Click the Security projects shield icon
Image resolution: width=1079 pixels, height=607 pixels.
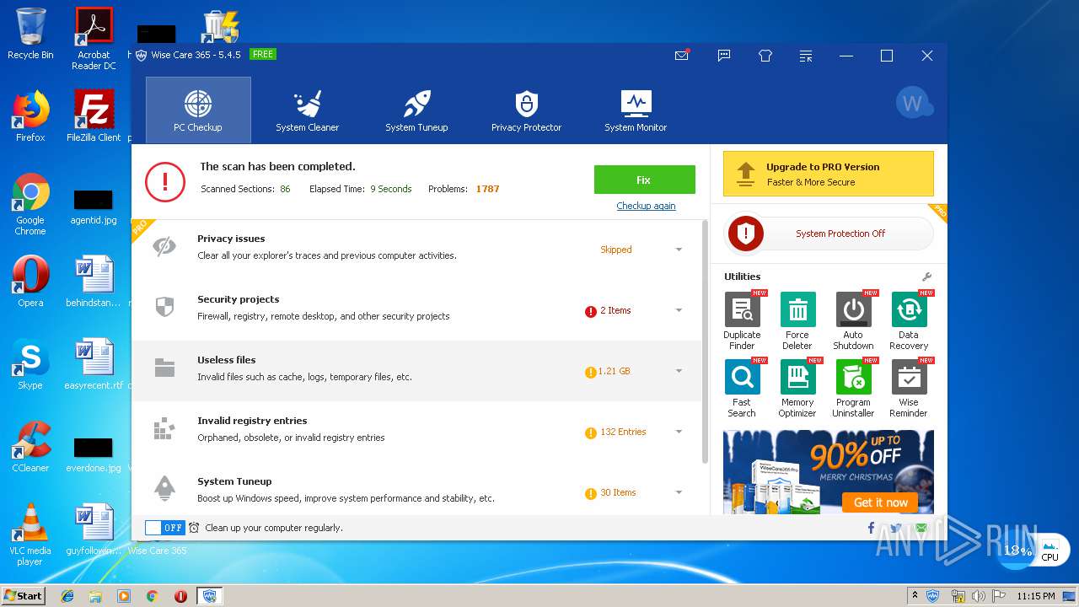tap(164, 307)
